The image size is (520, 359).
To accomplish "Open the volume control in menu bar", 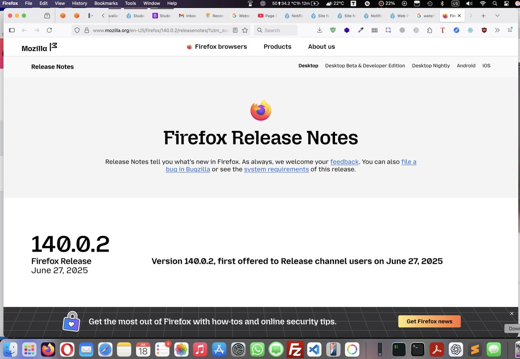I will pos(469,3).
